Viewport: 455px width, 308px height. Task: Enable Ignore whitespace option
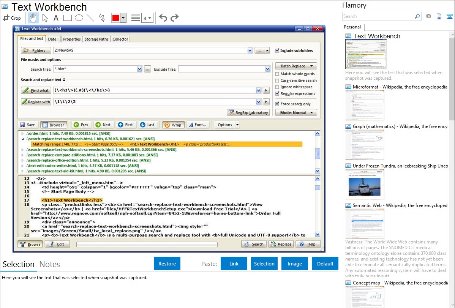coord(277,87)
